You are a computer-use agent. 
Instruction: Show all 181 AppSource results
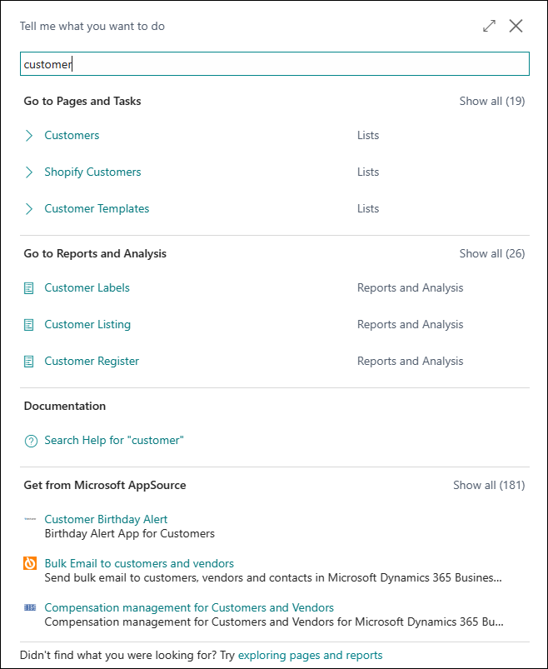489,485
